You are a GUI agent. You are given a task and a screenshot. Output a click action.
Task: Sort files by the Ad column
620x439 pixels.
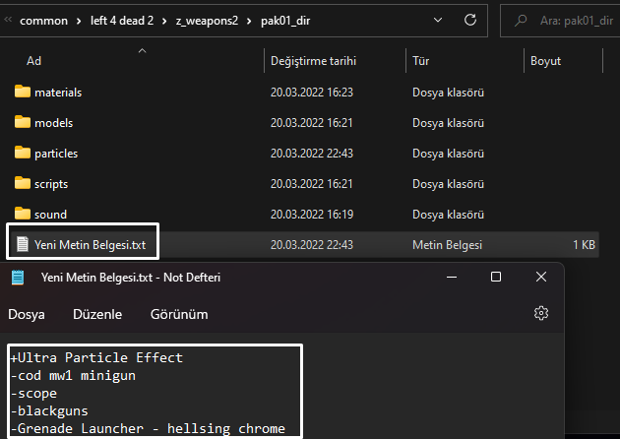[x=34, y=61]
